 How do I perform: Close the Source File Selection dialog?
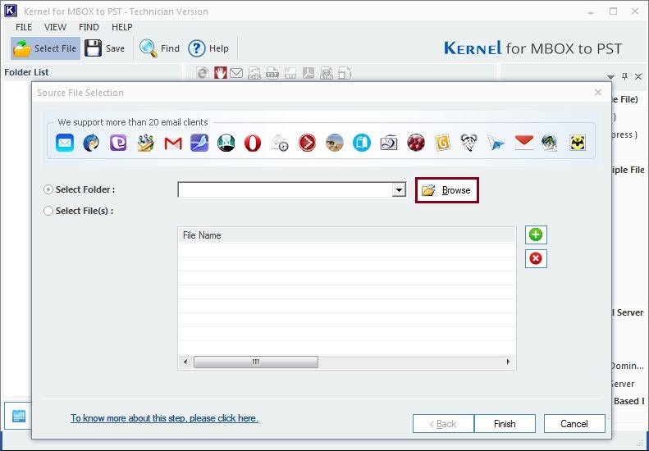pos(597,93)
